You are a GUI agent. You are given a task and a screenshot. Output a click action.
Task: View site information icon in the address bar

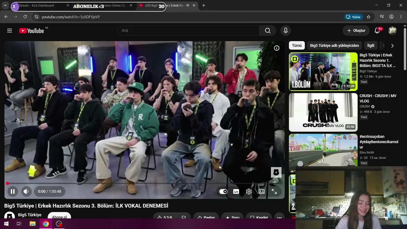coord(36,17)
